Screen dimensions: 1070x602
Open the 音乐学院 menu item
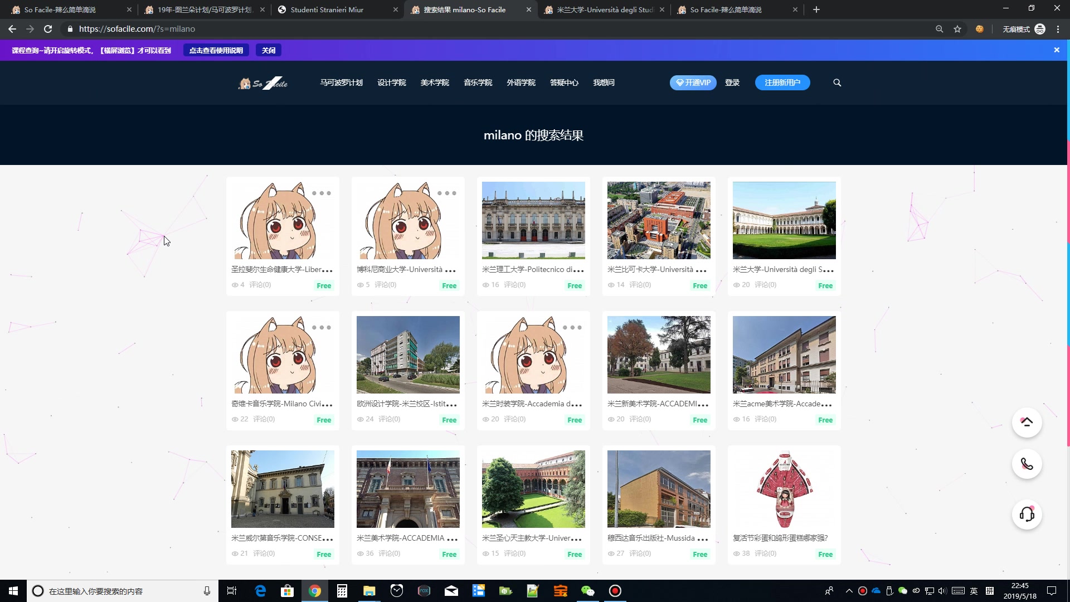tap(478, 82)
